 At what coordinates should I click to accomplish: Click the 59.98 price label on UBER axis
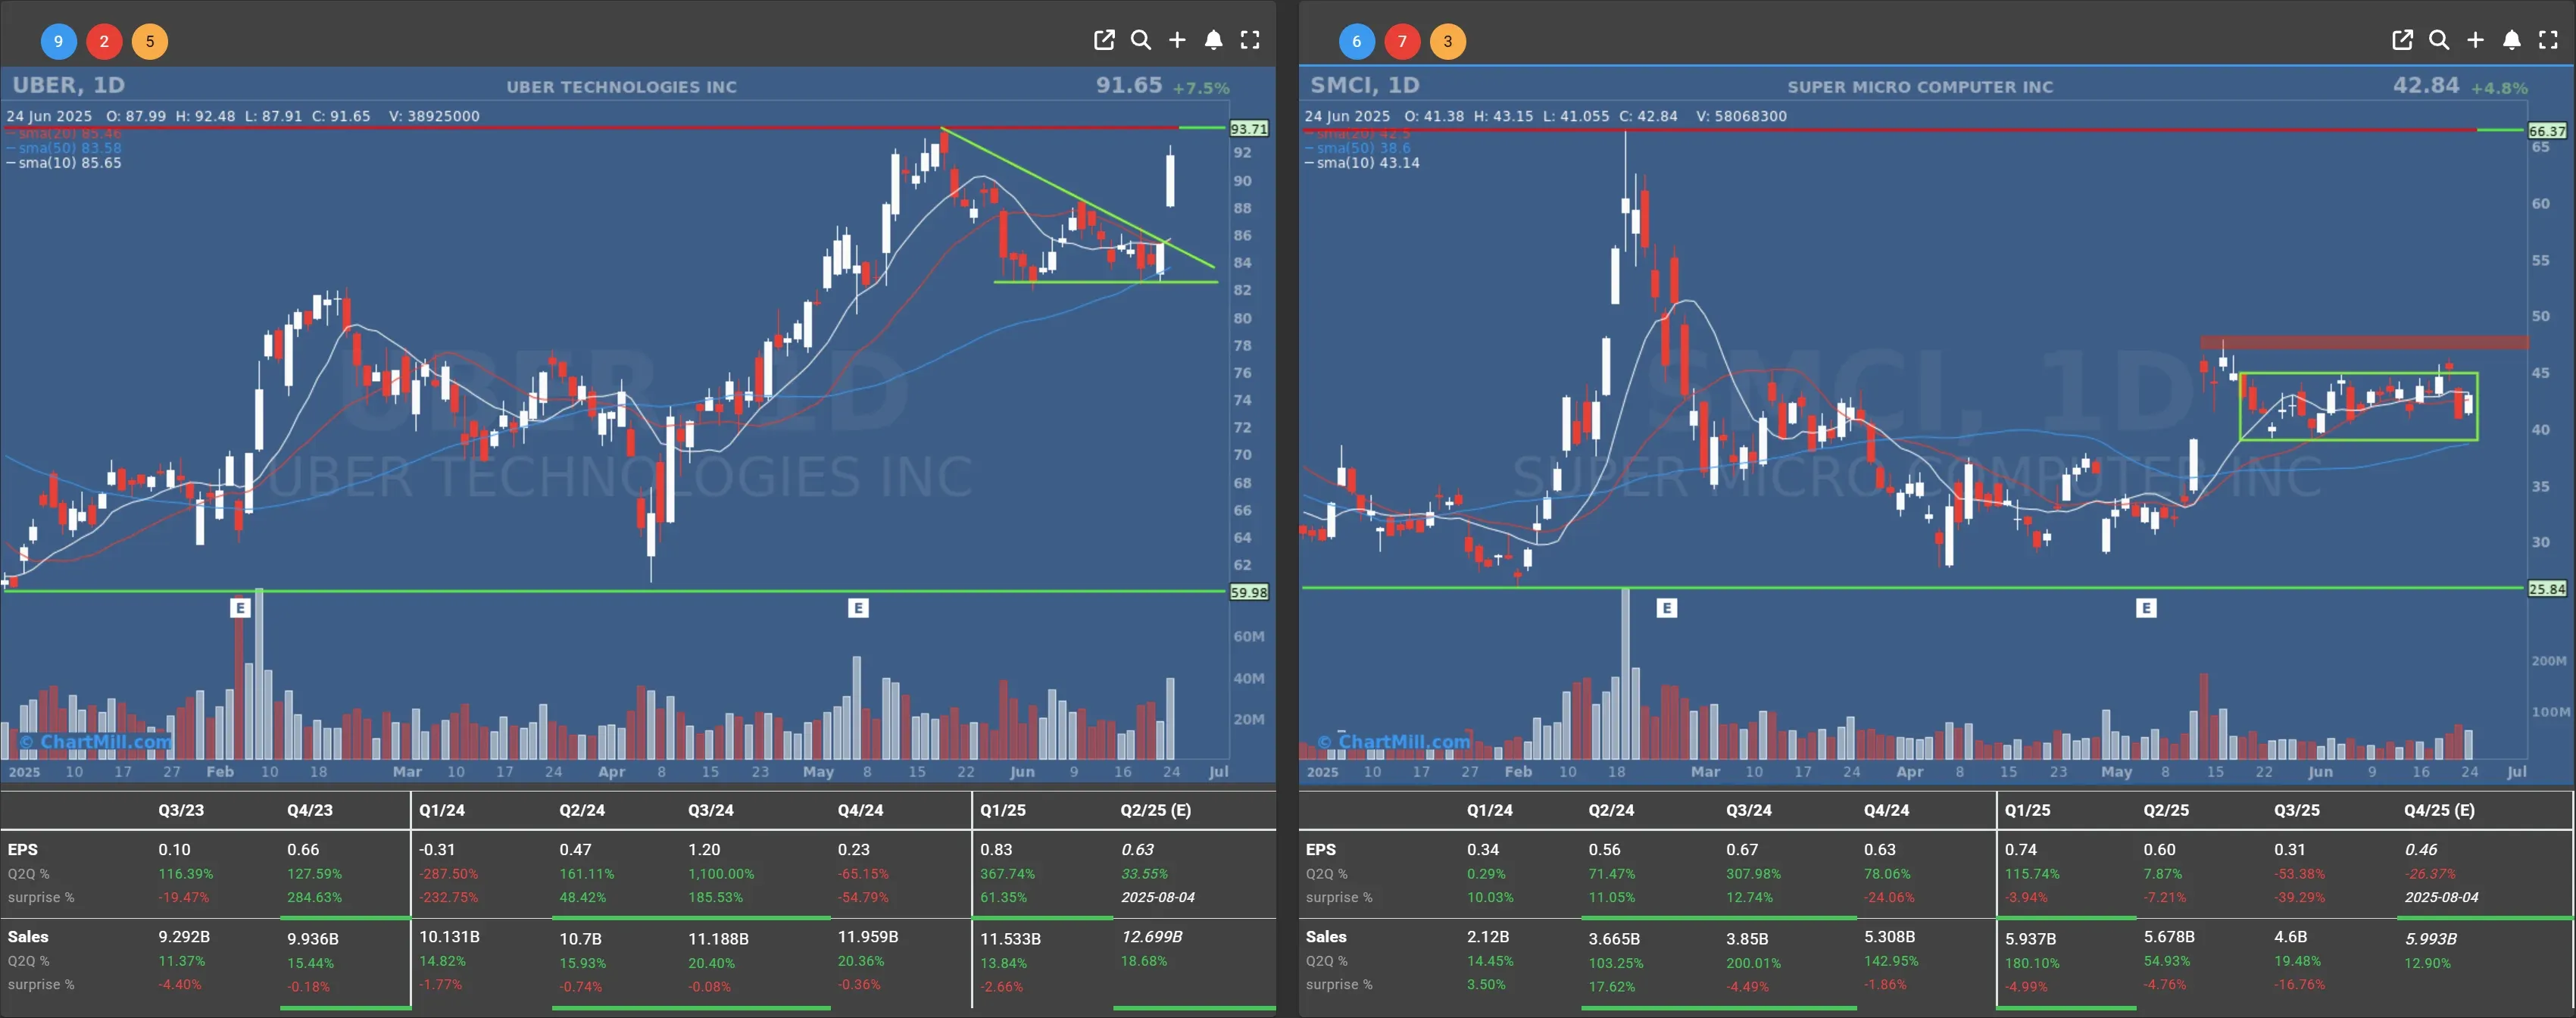(1249, 592)
